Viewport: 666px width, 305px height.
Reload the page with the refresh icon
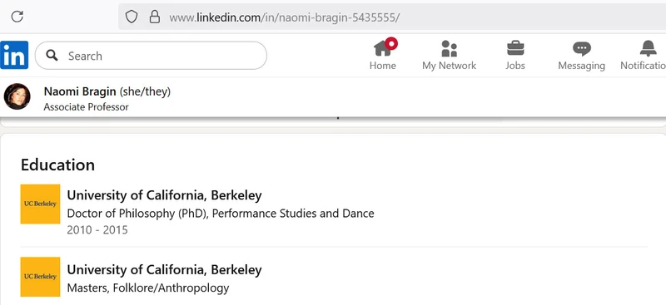17,17
